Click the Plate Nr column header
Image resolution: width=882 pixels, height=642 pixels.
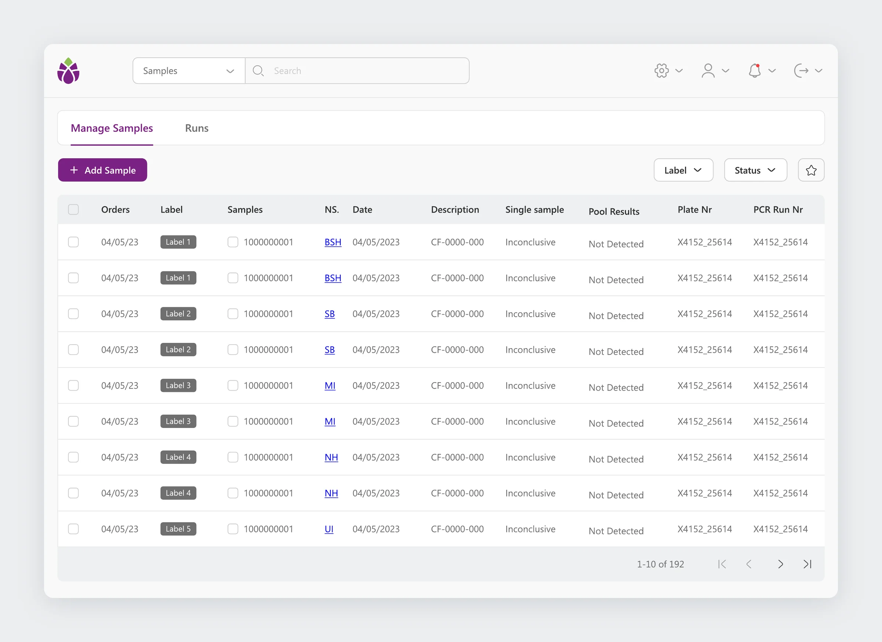click(695, 210)
